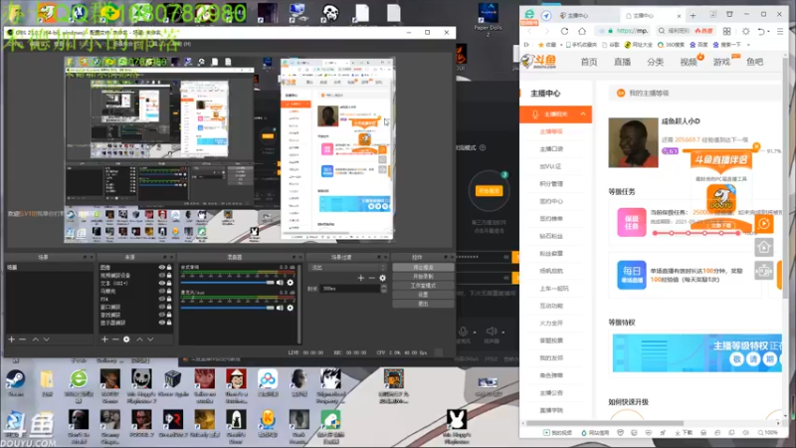
Task: Open scene transition properties gear
Action: pyautogui.click(x=383, y=278)
